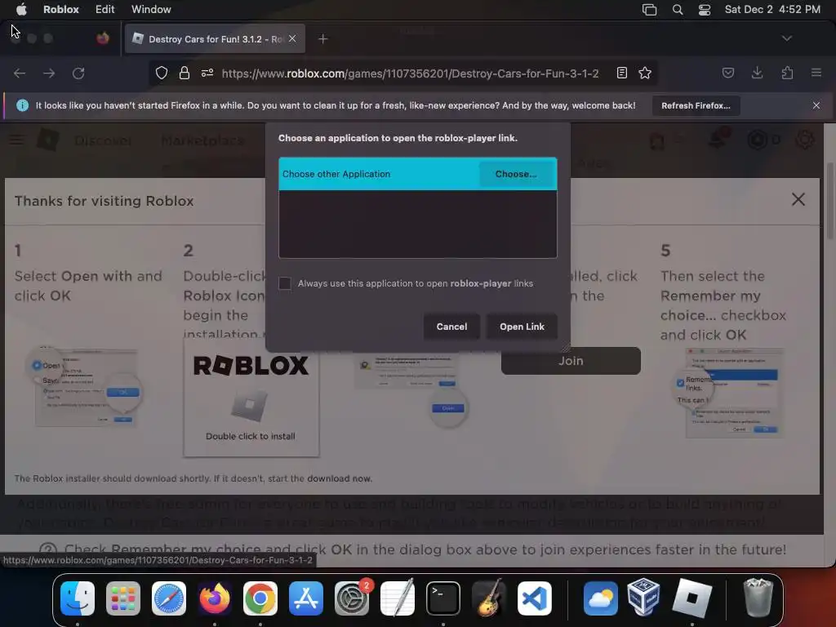Click the Firefox back arrow
The width and height of the screenshot is (836, 627).
(x=20, y=73)
